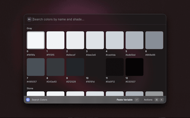Click the #f8f9fa hex label
The height and width of the screenshot is (118, 190).
pyautogui.click(x=31, y=55)
